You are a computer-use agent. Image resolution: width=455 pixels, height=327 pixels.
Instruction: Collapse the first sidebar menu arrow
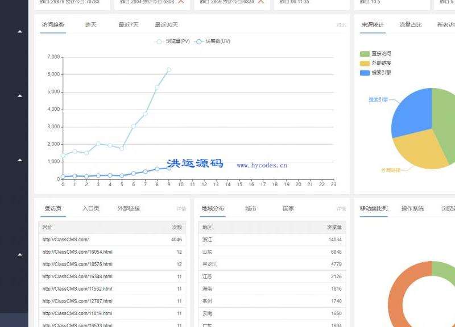pyautogui.click(x=20, y=32)
